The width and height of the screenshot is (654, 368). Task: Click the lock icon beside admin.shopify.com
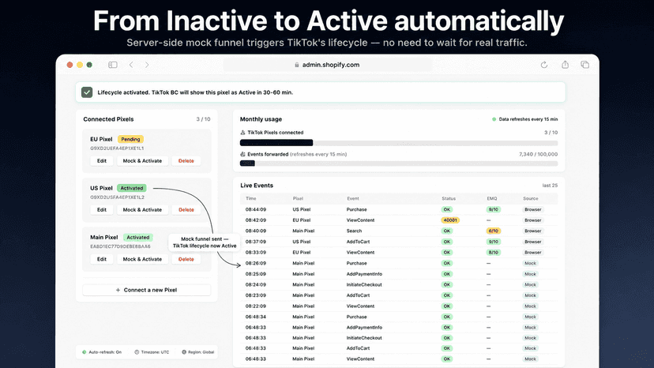[x=296, y=65]
